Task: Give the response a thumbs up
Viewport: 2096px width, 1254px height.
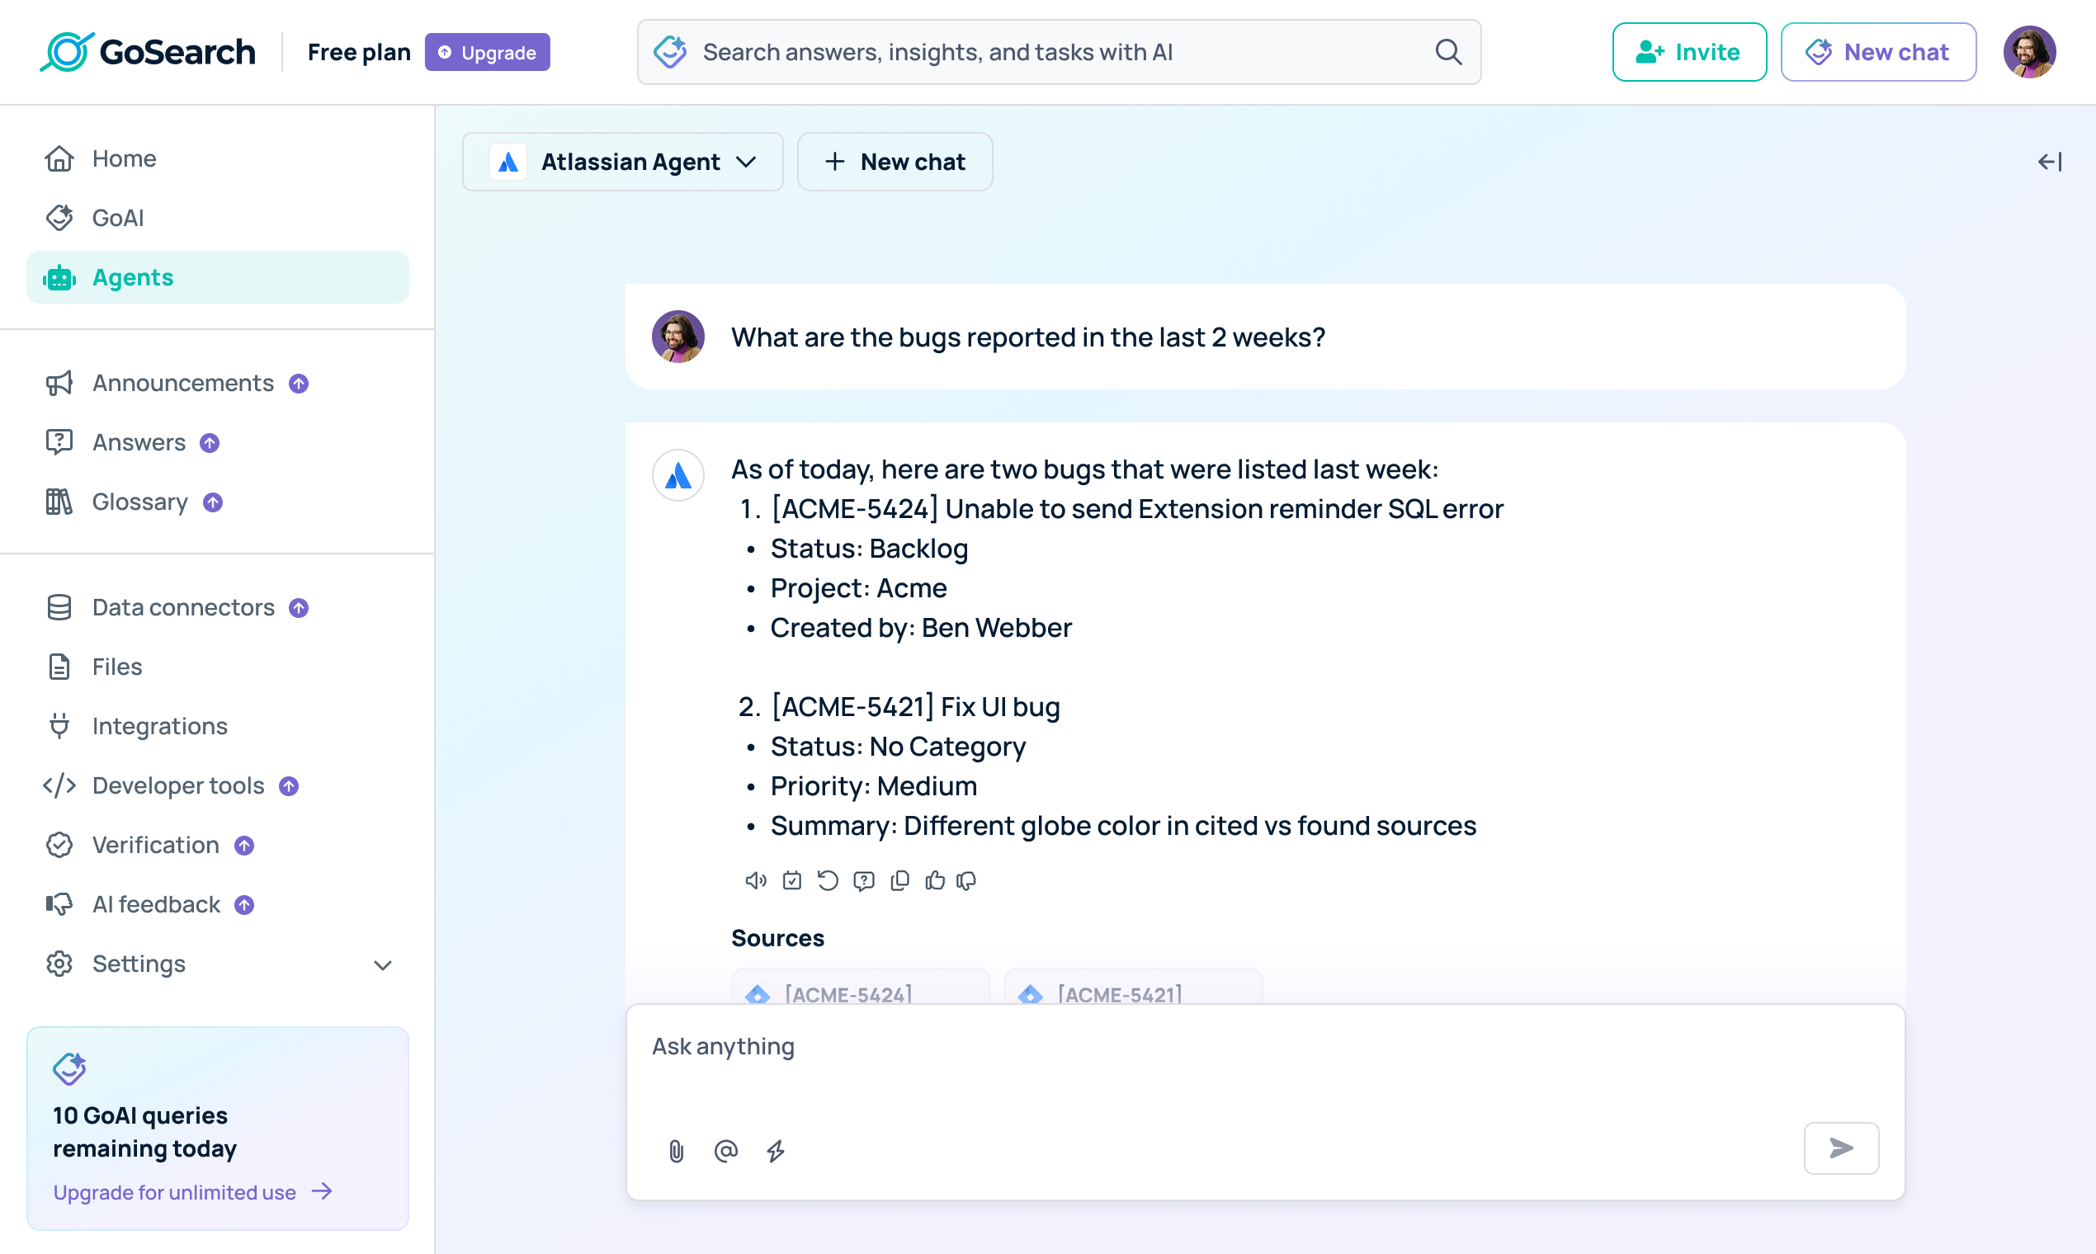Action: (x=935, y=880)
